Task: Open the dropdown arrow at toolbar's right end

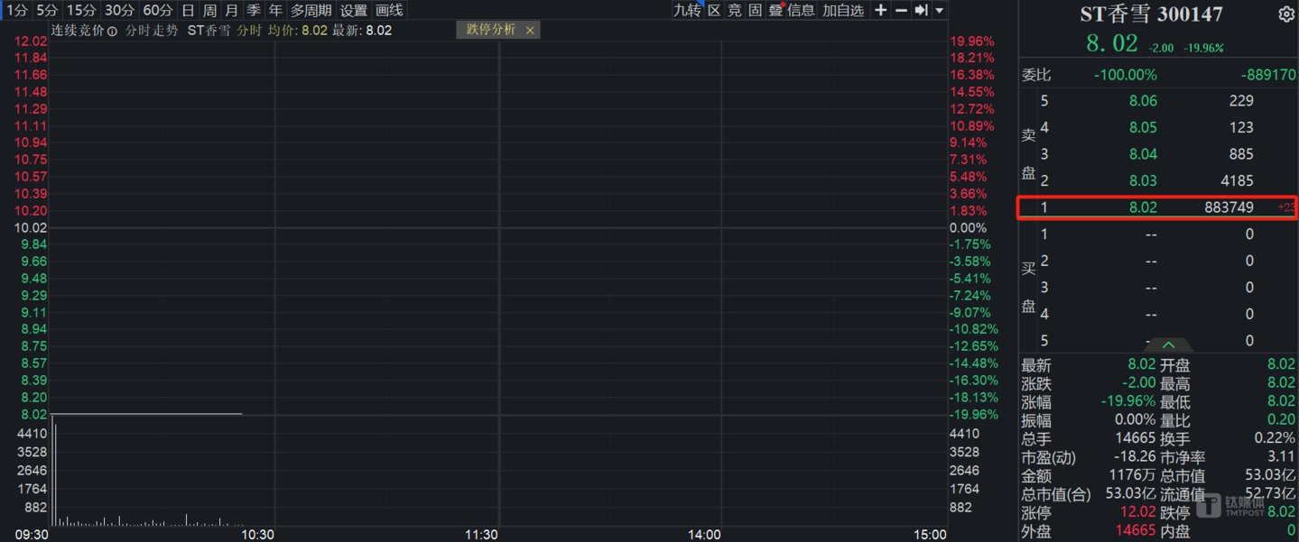Action: click(x=940, y=11)
